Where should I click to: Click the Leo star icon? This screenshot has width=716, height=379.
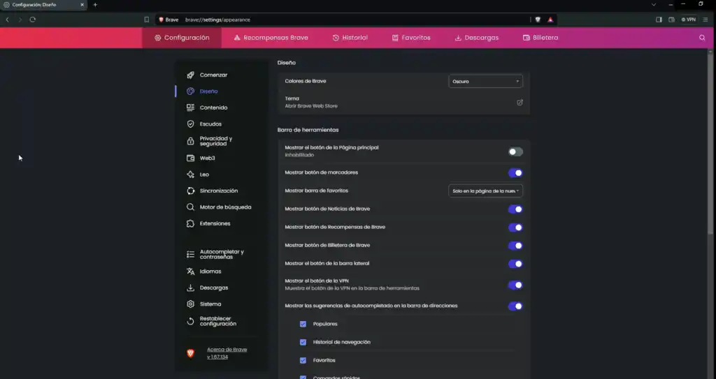pyautogui.click(x=190, y=174)
